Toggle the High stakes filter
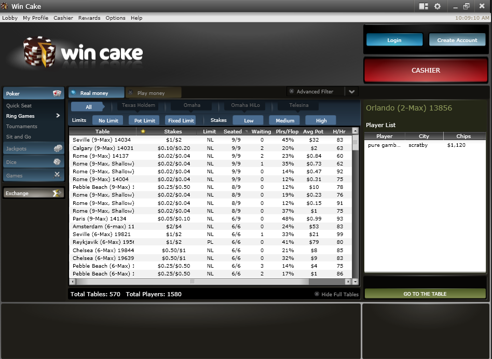This screenshot has width=492, height=359. [x=321, y=120]
